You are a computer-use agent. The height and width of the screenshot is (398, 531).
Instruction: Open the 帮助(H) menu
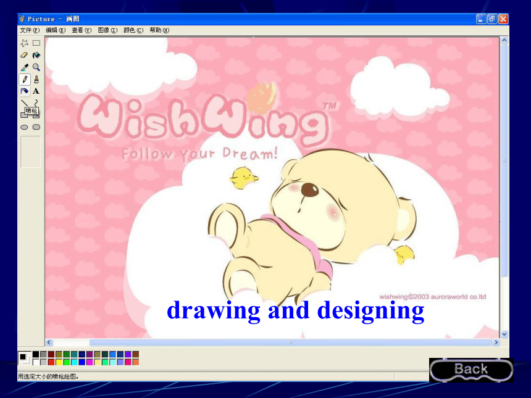(159, 30)
